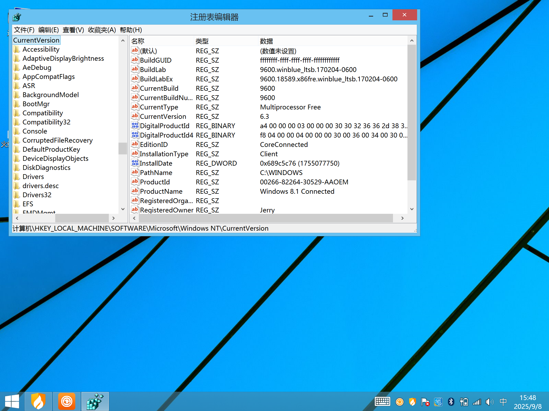
Task: Select the CurrentBuildNu... value name
Action: (166, 98)
